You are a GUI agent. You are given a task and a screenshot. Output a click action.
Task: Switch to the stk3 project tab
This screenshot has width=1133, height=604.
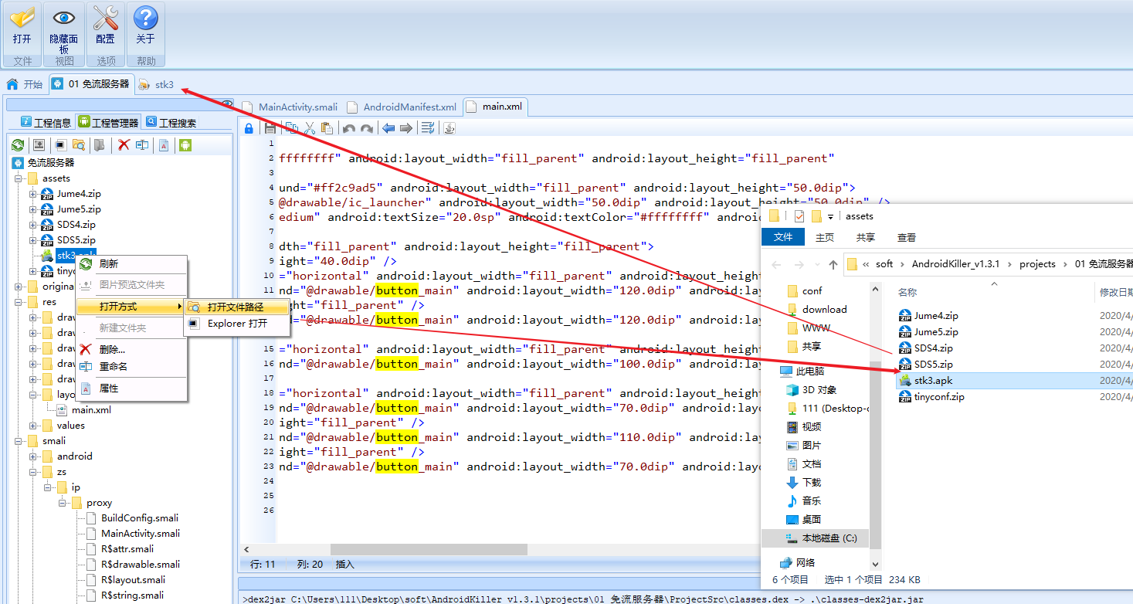156,85
